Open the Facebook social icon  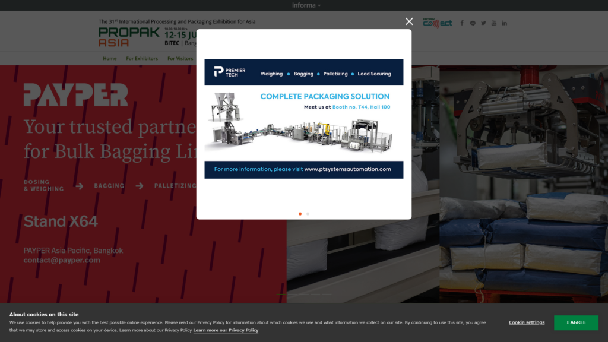pos(462,23)
